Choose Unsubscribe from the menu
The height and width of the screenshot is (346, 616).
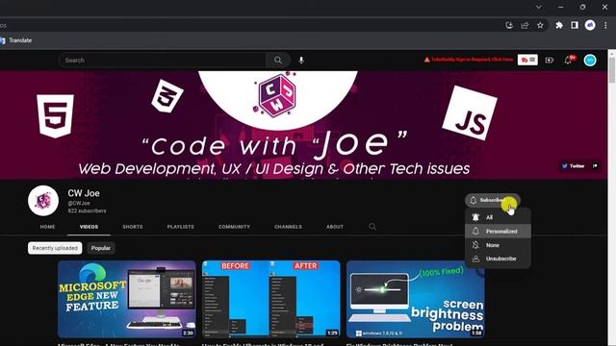tap(498, 259)
